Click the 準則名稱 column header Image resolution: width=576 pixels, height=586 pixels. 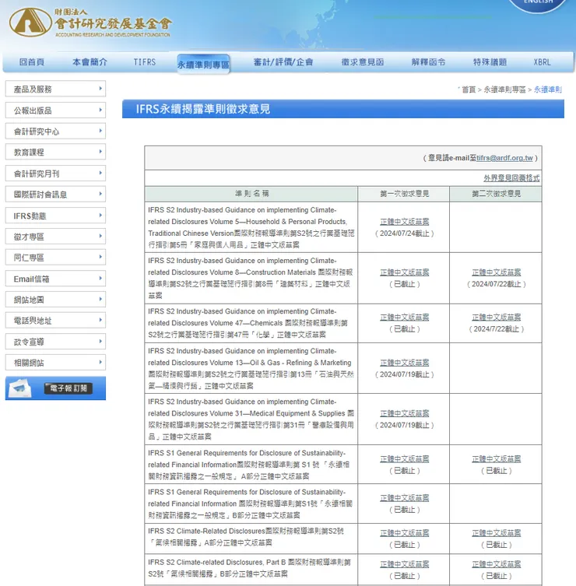click(251, 194)
